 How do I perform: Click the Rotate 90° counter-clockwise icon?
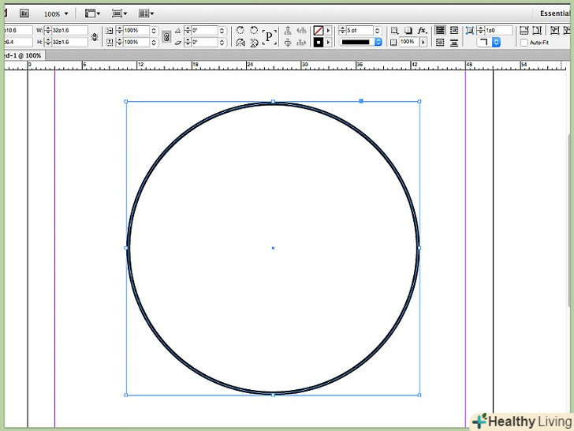[x=254, y=30]
